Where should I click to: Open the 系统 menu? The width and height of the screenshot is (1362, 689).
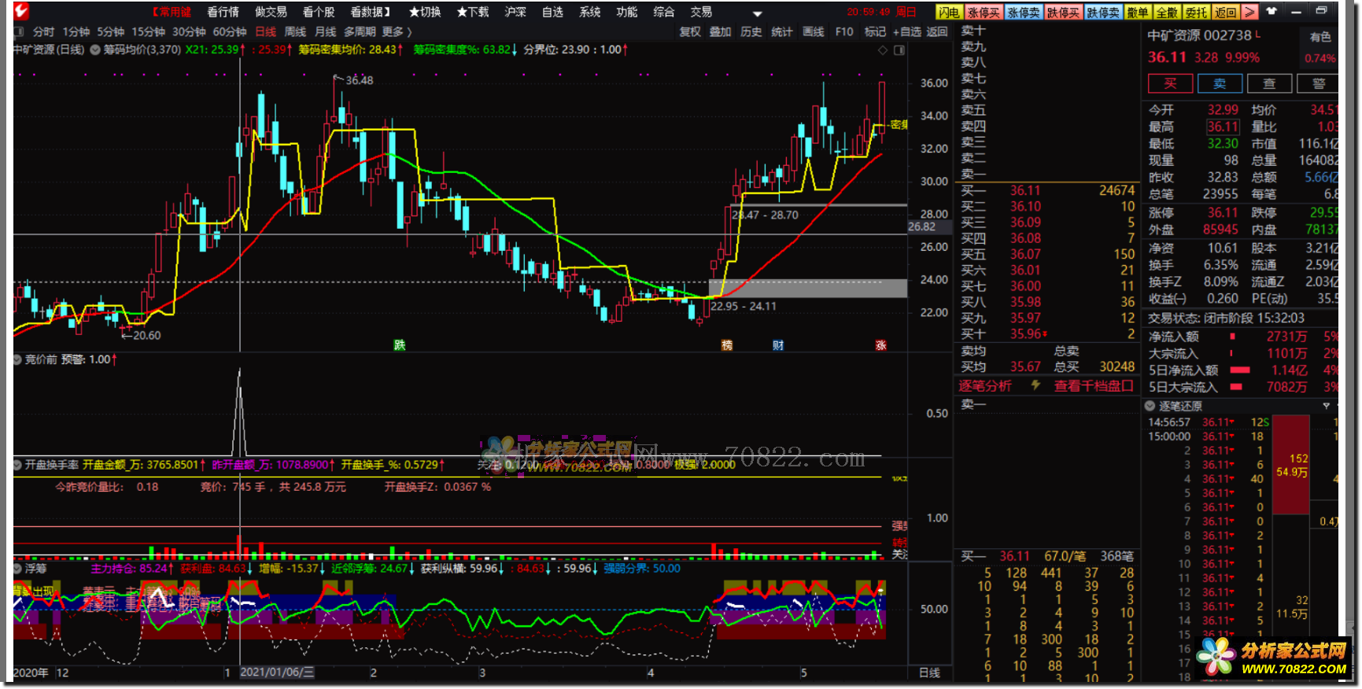click(x=590, y=12)
